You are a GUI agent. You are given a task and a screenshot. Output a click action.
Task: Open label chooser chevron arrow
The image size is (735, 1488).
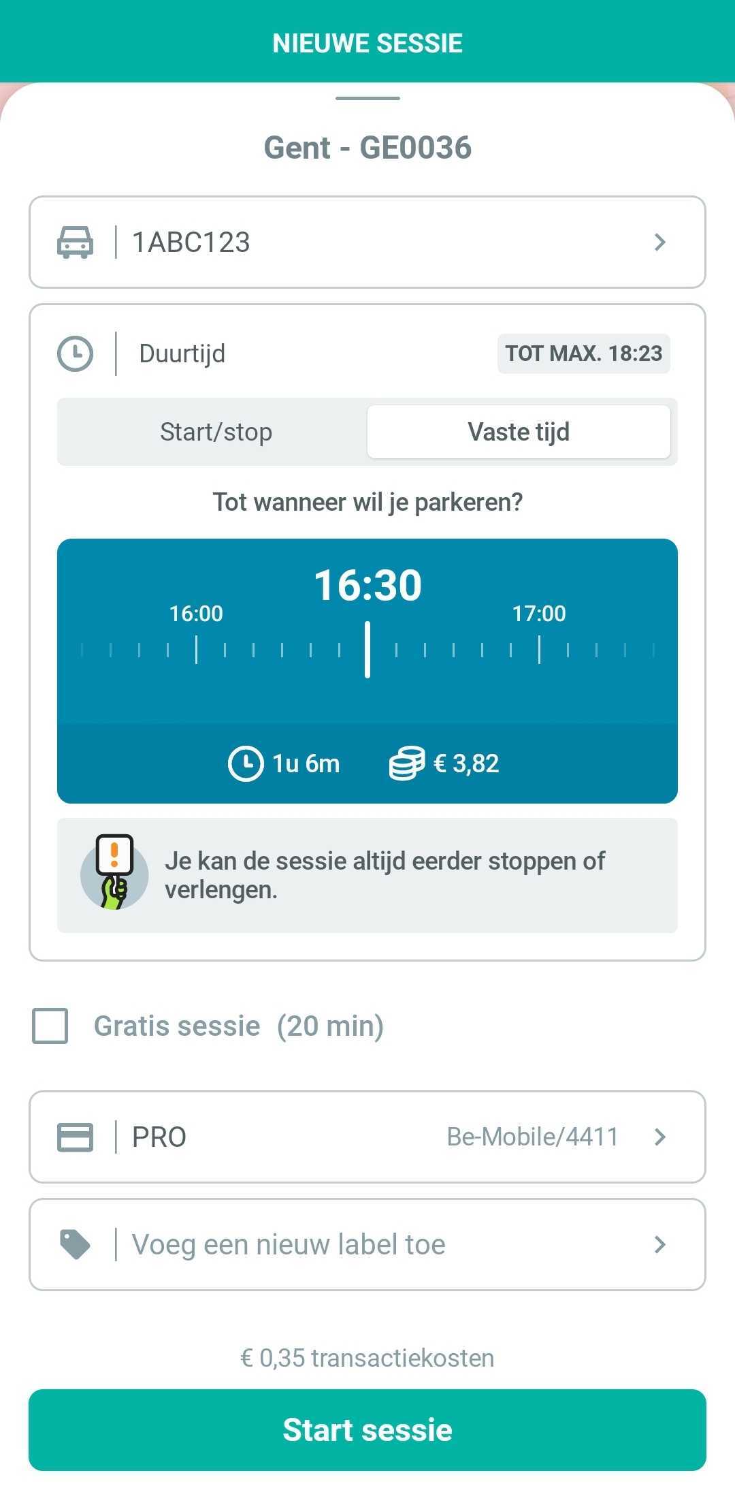coord(659,1244)
